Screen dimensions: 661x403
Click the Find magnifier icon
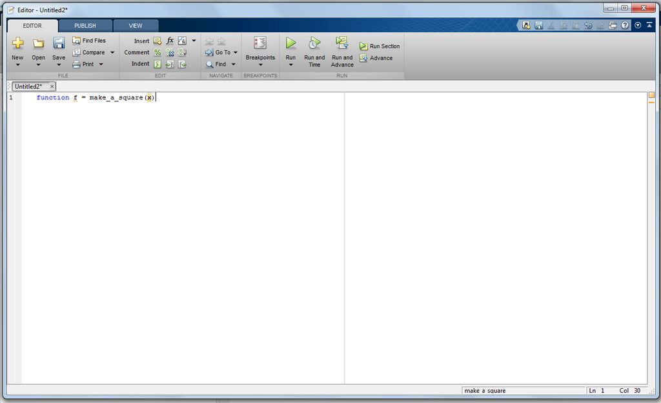click(x=210, y=64)
